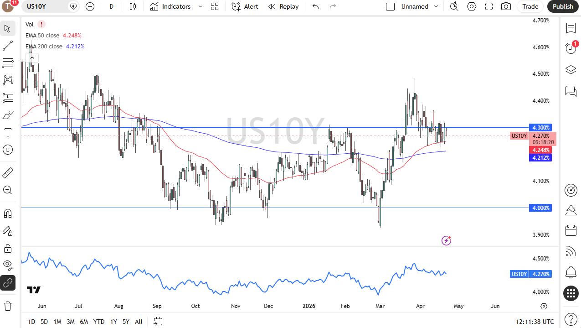Click the 12:11:38 UTC timezone clock
This screenshot has width=581, height=328.
(x=535, y=322)
